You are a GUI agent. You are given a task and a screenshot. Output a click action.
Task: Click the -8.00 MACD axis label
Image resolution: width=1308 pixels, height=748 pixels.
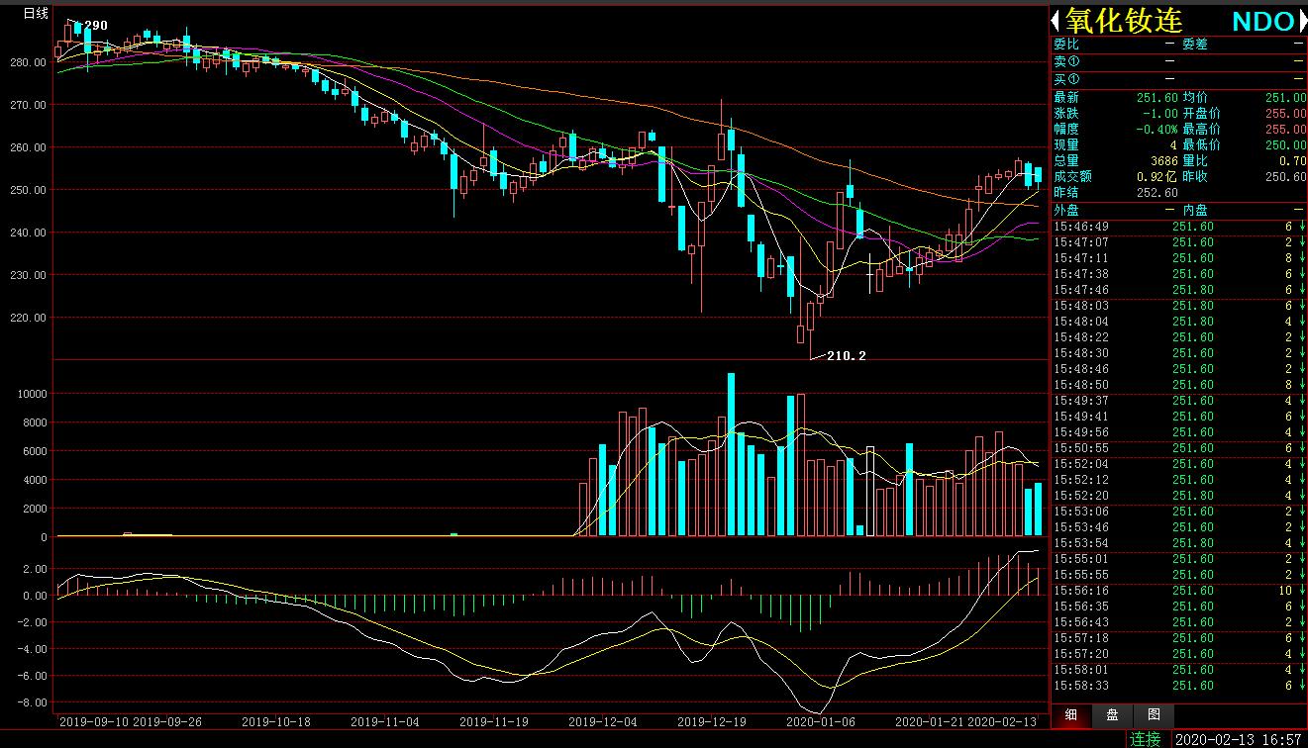tap(32, 703)
